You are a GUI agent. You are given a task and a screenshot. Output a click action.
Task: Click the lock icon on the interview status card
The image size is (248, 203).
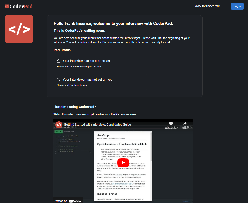pyautogui.click(x=59, y=61)
